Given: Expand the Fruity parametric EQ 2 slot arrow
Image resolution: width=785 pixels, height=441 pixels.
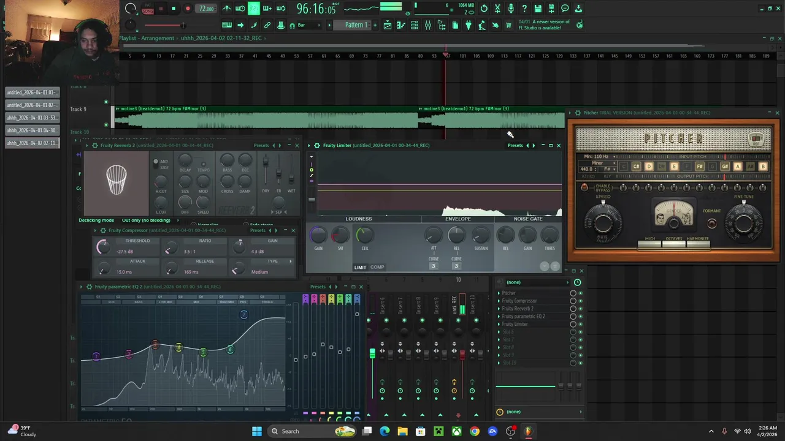Looking at the screenshot, I should click(x=499, y=317).
